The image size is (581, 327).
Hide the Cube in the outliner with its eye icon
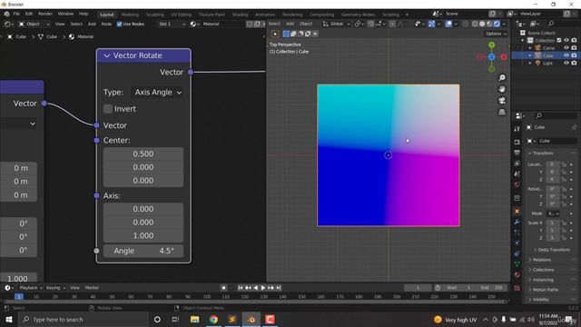point(566,55)
